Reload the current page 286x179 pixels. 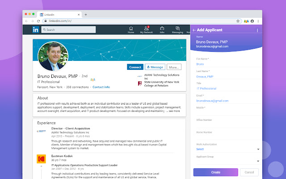pos(38,21)
